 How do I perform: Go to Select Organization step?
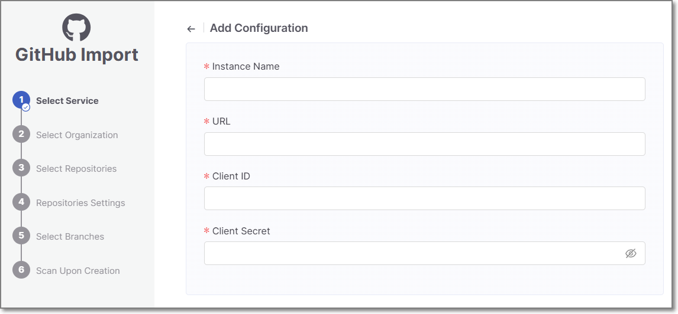click(77, 135)
